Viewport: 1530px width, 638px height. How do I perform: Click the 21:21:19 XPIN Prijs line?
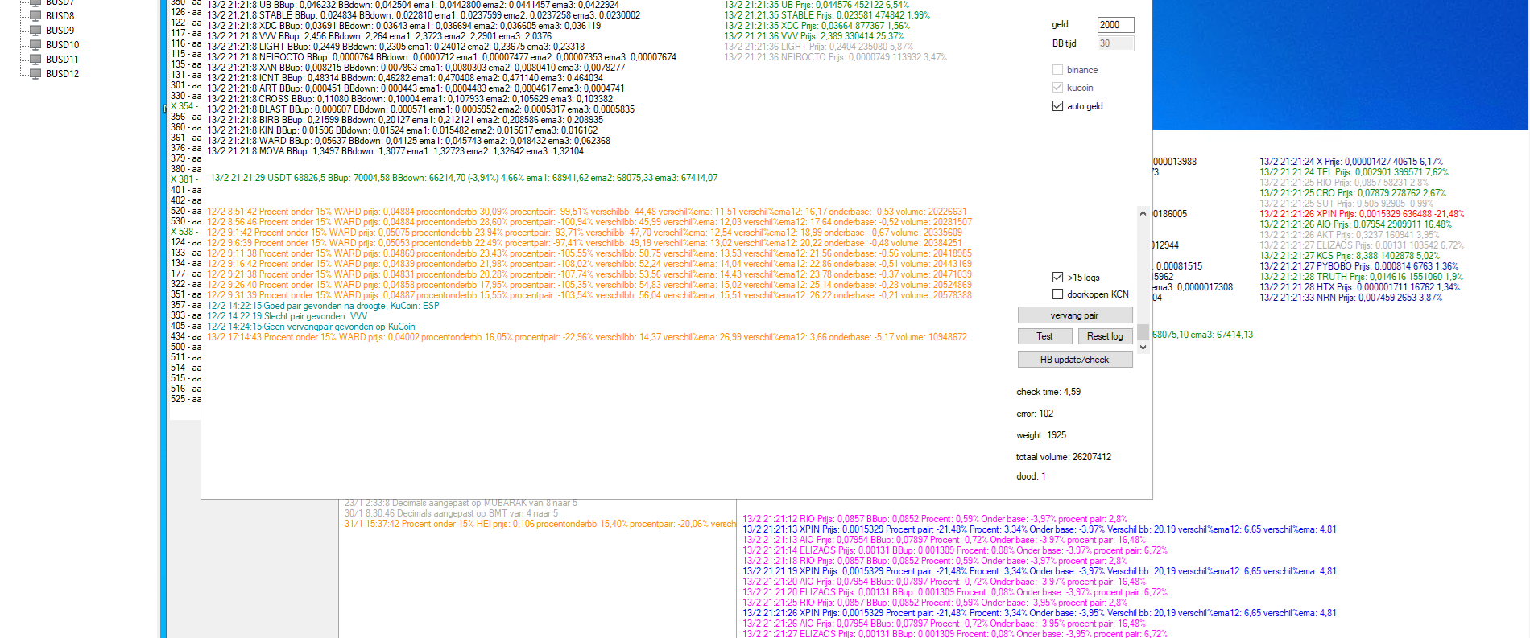coord(1040,571)
